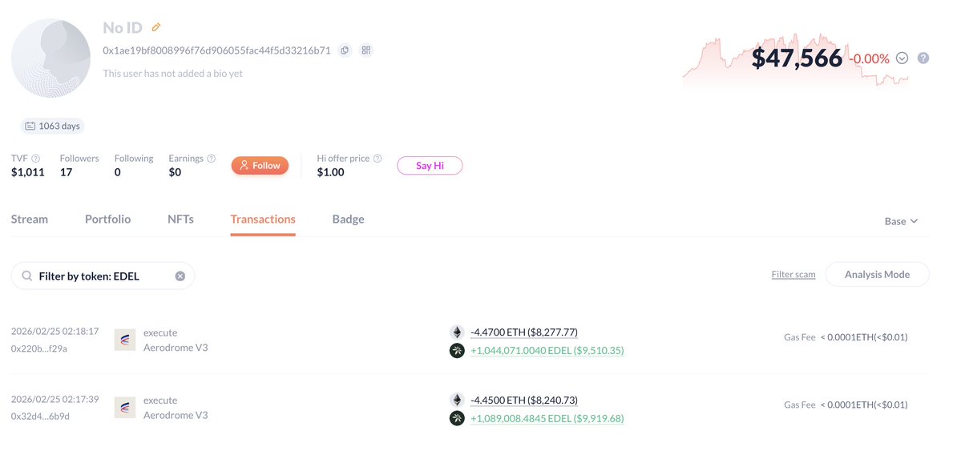This screenshot has width=961, height=459.
Task: Click the profile avatar image
Action: tap(49, 58)
